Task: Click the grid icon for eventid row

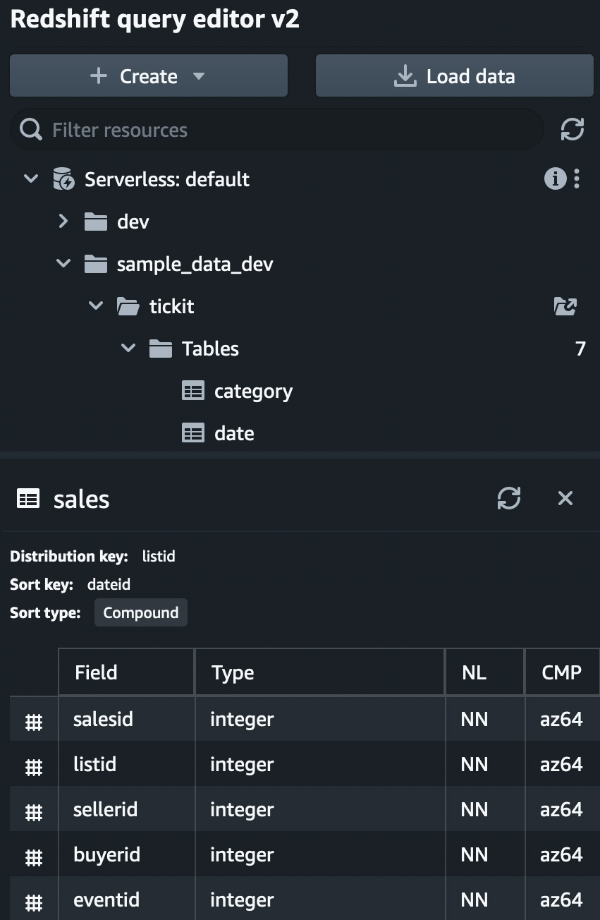Action: [34, 902]
